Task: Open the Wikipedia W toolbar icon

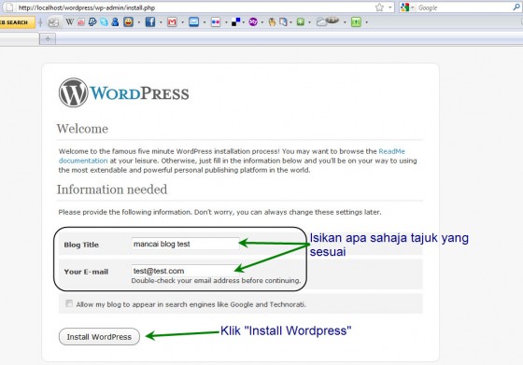Action: click(70, 22)
